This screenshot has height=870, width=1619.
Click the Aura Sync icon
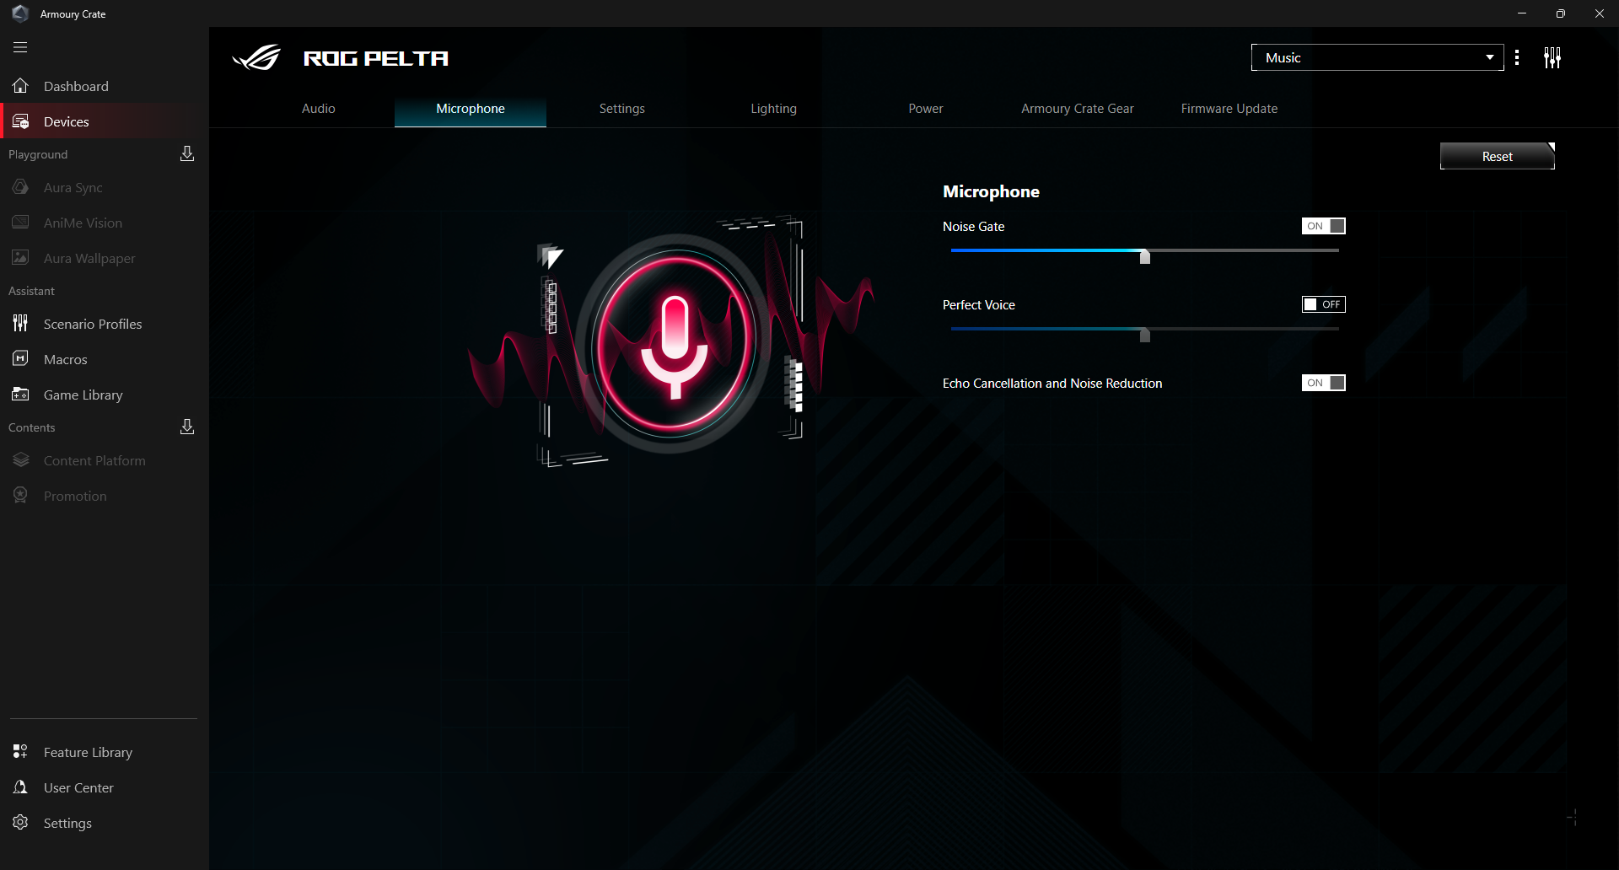[20, 187]
